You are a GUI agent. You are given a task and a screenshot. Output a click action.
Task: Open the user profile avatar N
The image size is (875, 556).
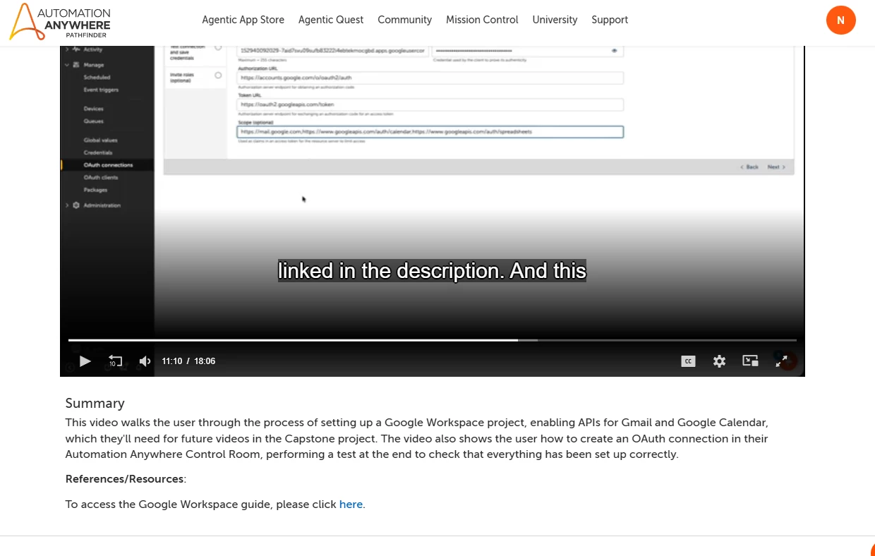[840, 20]
